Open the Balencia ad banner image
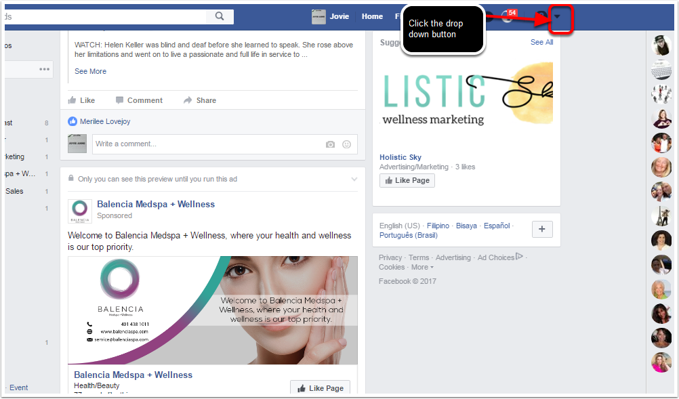This screenshot has width=679, height=399. 213,310
